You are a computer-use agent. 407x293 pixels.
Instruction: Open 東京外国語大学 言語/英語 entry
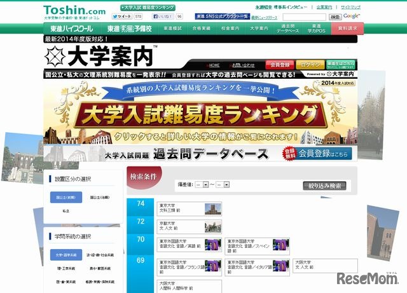click(x=190, y=245)
